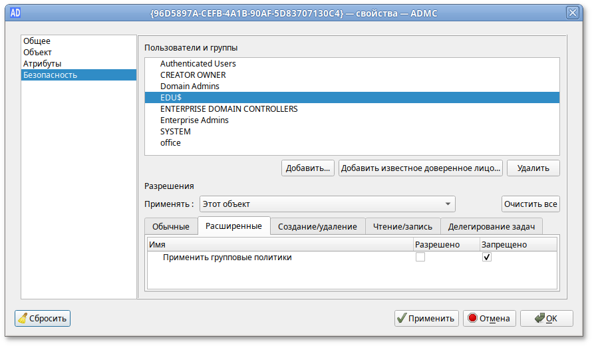The image size is (592, 346).
Task: Click the red stop icon on Отмена
Action: coord(472,318)
